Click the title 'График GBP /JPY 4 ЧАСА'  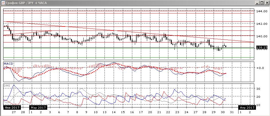tap(26, 3)
